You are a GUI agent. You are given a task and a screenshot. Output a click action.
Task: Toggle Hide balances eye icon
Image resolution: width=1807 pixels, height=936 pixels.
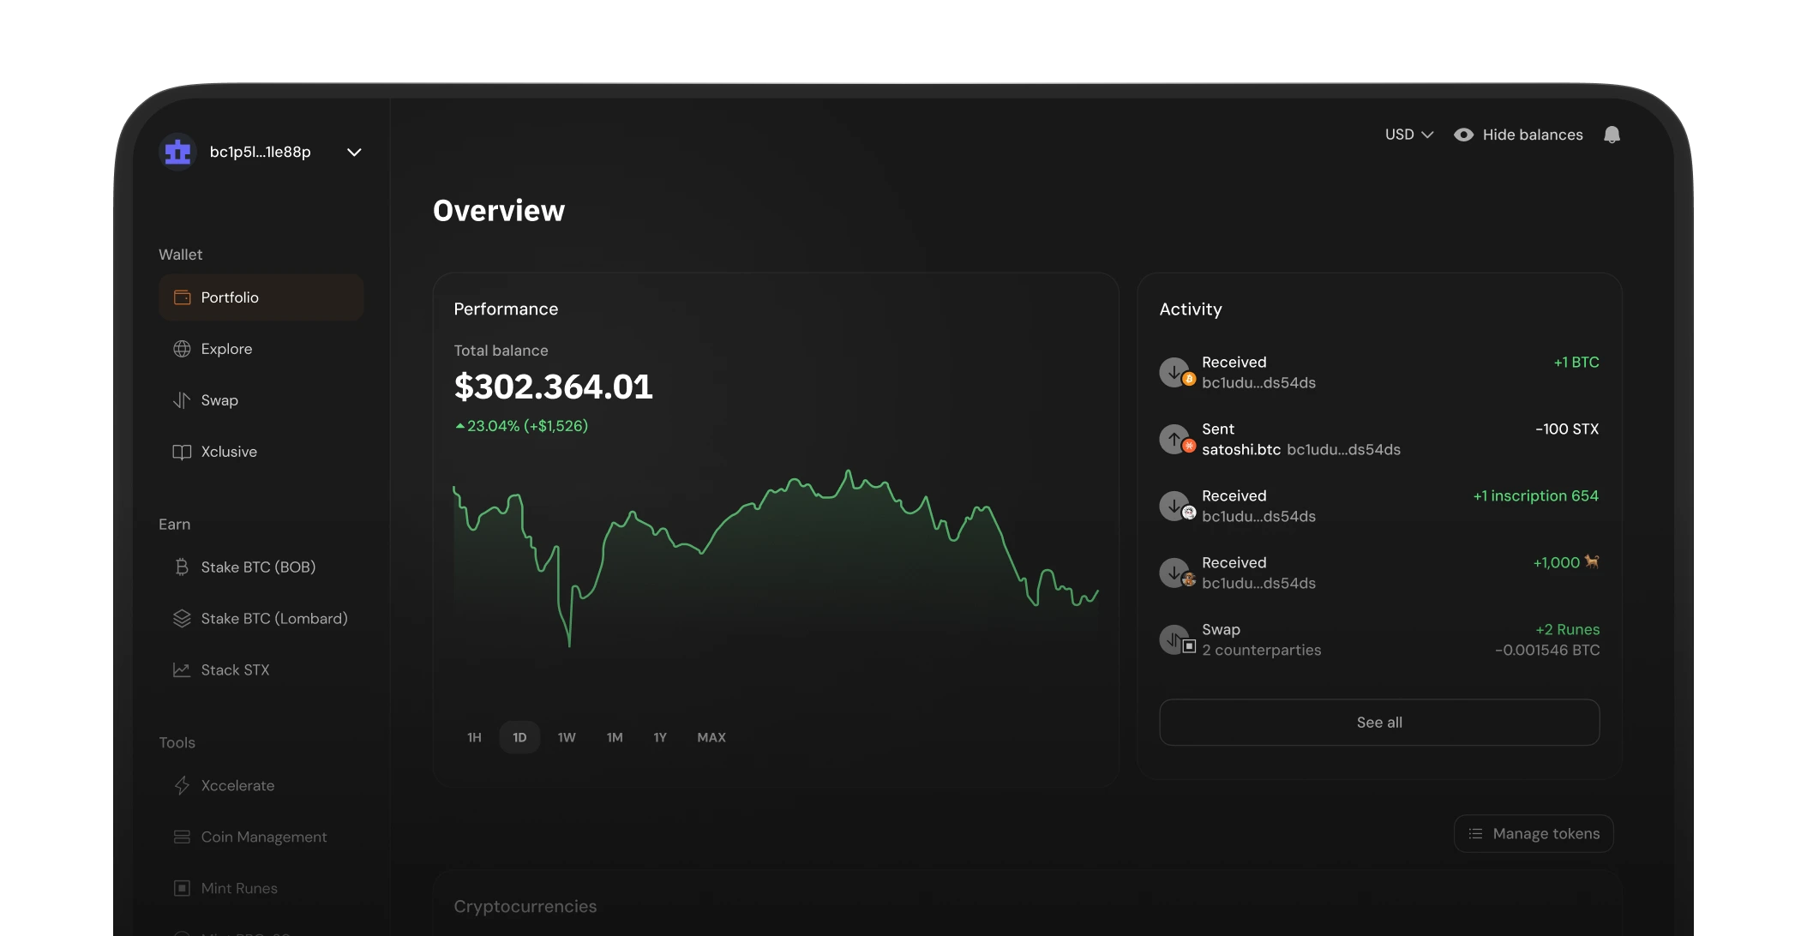click(1464, 135)
